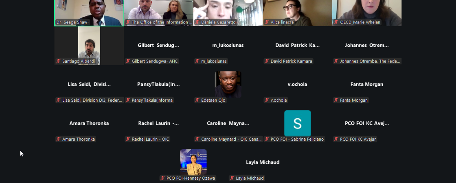The width and height of the screenshot is (456, 183).
Task: Click the Amara Thoronka name label
Action: pos(76,139)
